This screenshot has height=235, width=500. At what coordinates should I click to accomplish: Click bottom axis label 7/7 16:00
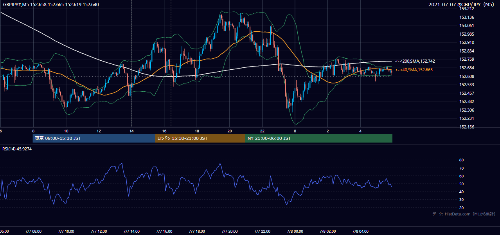coord(164,231)
